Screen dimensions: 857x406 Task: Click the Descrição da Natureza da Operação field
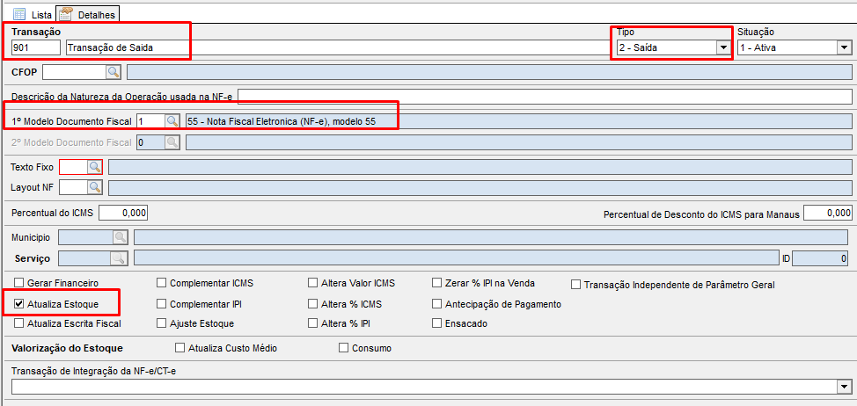click(545, 97)
